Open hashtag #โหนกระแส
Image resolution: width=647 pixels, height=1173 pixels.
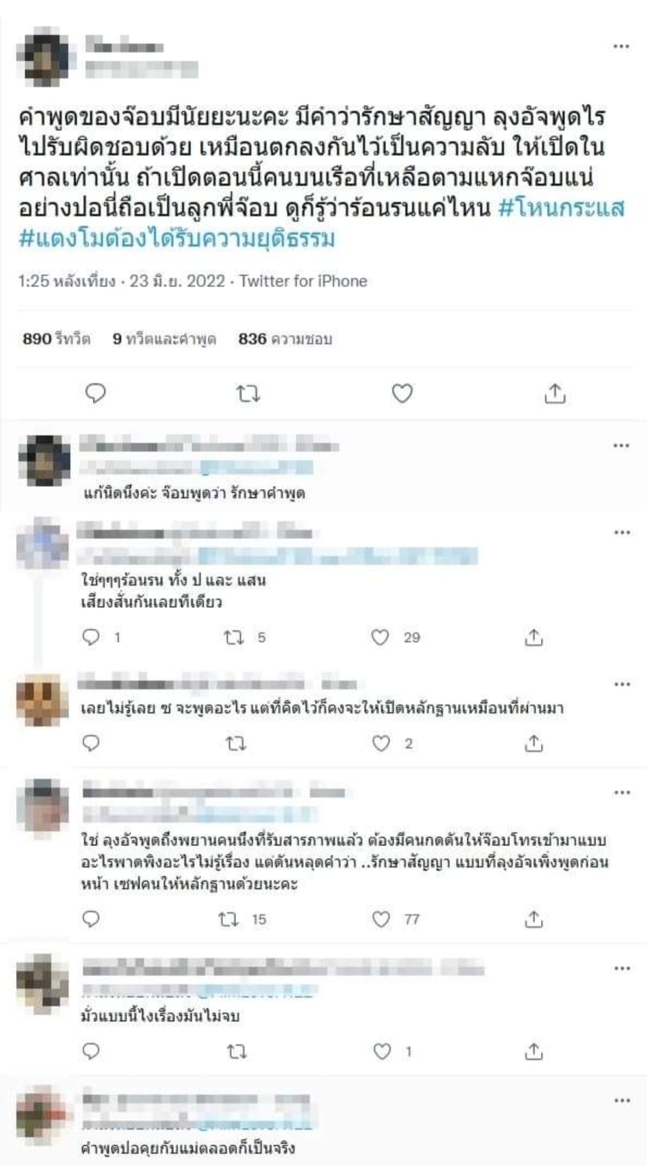point(561,207)
